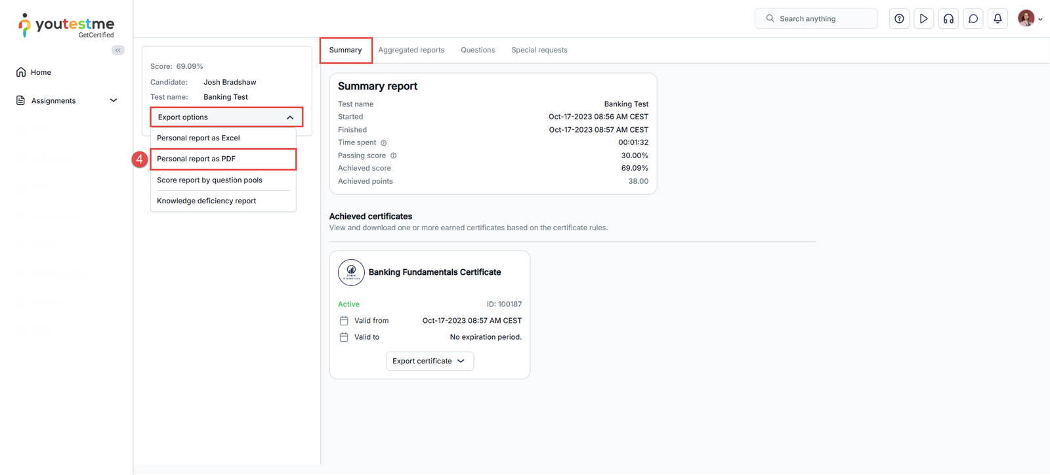1050x475 pixels.
Task: Click the Search anything field
Action: click(x=816, y=19)
